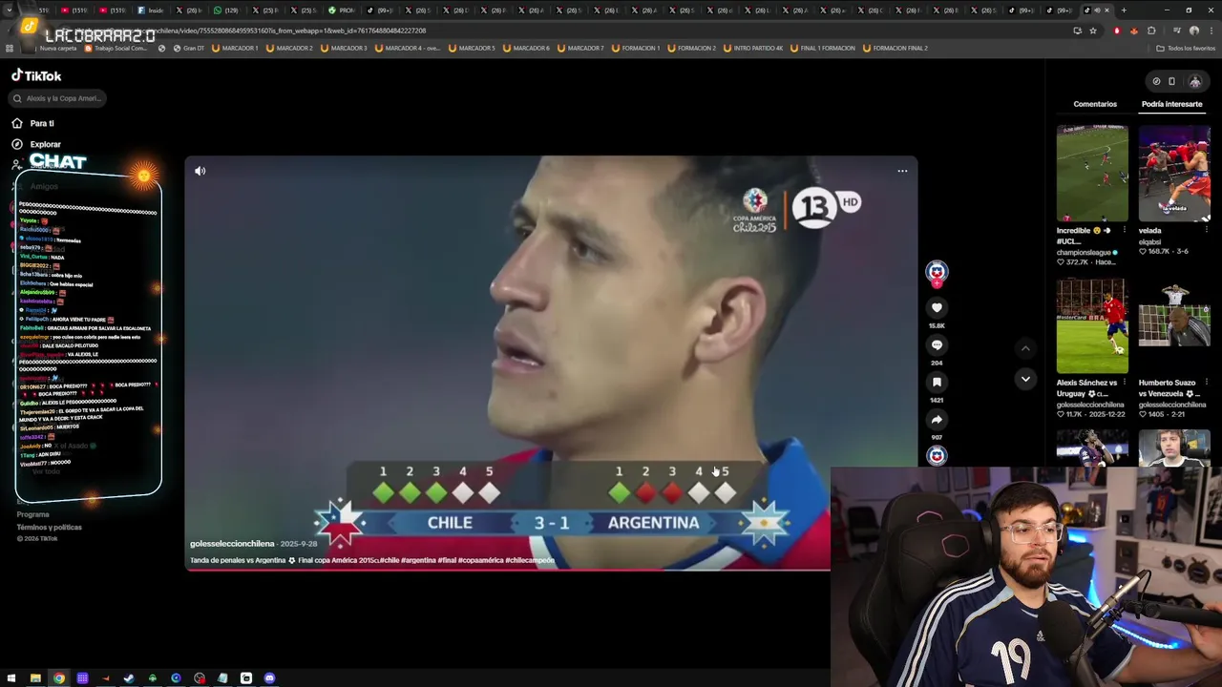
Task: Open golesseleccionchilena under the Uruguay video
Action: 1090,405
